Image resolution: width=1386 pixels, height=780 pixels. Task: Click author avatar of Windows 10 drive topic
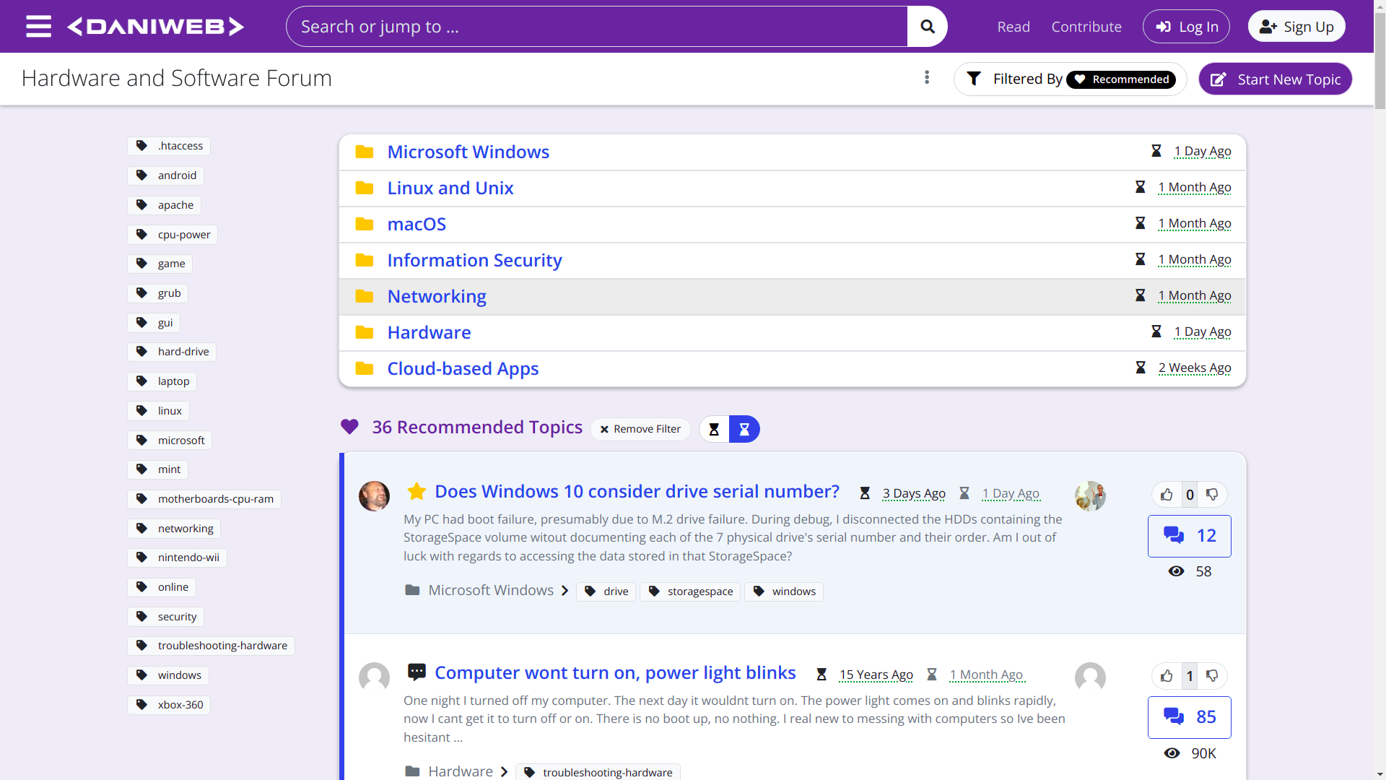(x=374, y=496)
